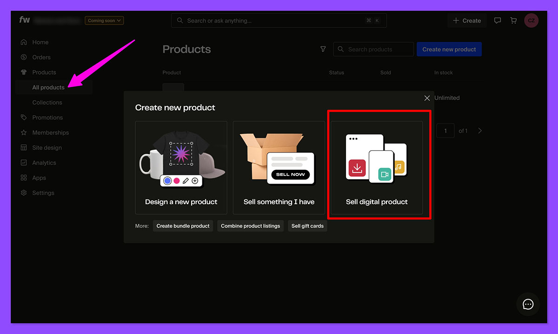Image resolution: width=558 pixels, height=334 pixels.
Task: Open the Settings gear icon
Action: click(x=23, y=193)
